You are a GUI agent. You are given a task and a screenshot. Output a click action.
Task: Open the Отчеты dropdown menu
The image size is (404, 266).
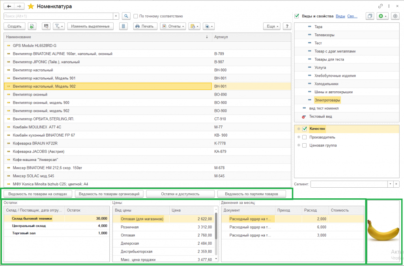point(173,26)
